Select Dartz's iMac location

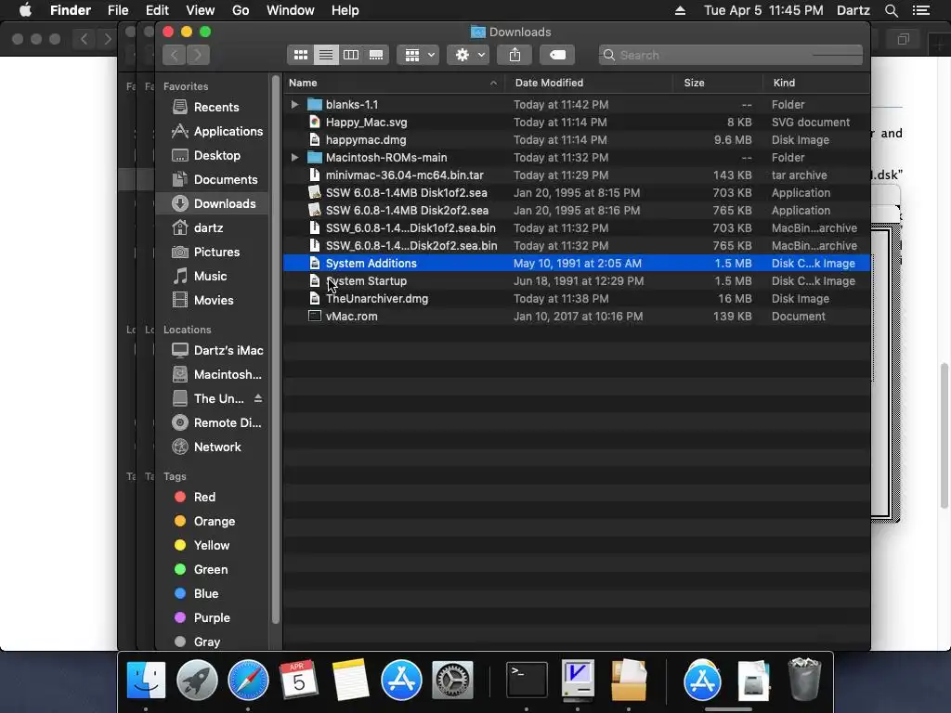[213, 350]
